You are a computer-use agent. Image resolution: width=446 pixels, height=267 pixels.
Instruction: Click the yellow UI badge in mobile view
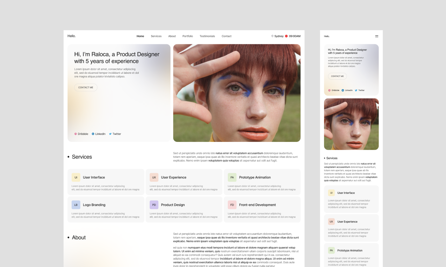pos(331,193)
